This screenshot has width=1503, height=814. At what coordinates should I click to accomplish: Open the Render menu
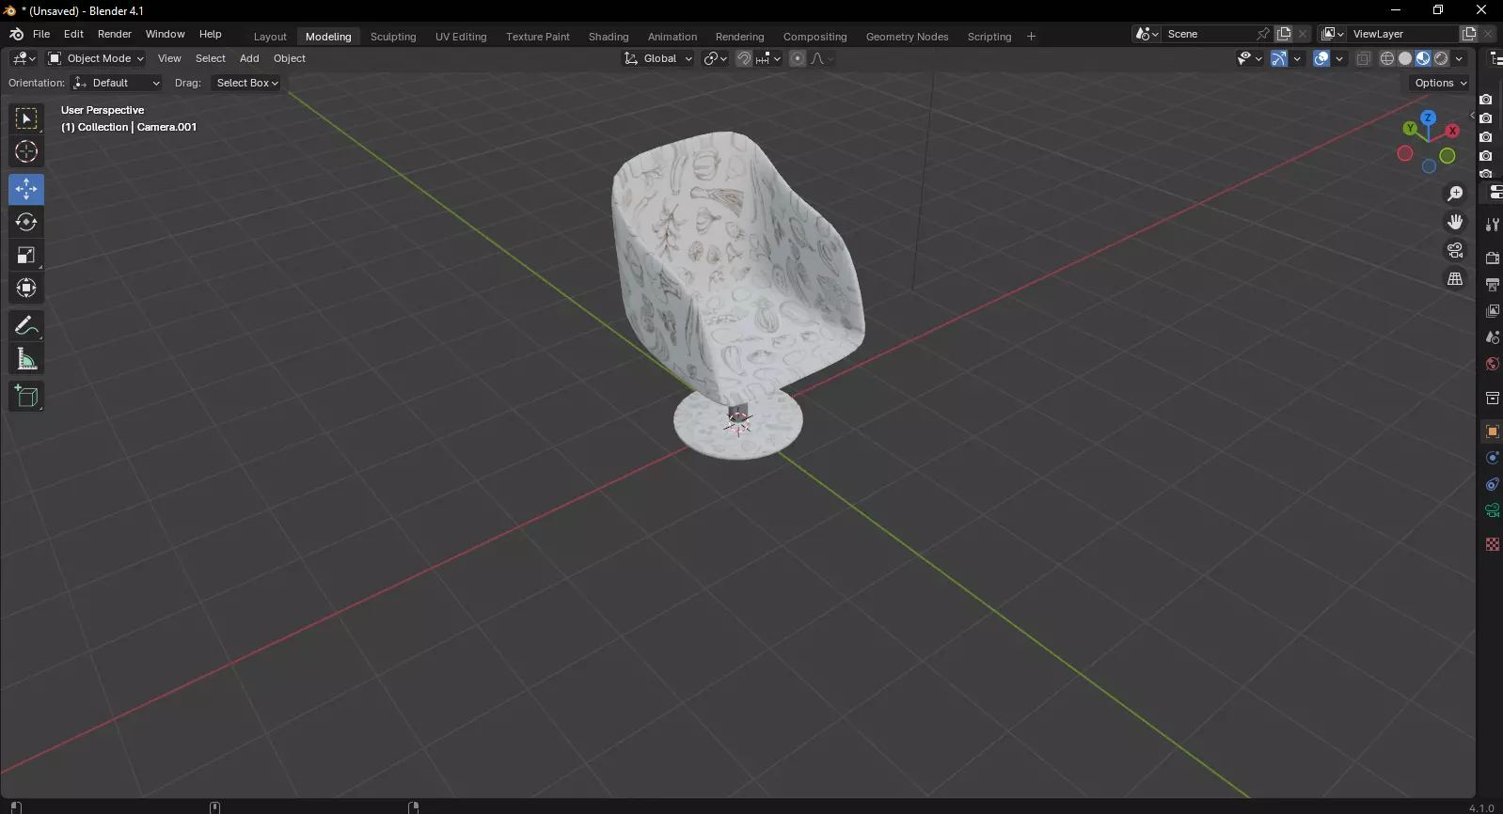[115, 34]
